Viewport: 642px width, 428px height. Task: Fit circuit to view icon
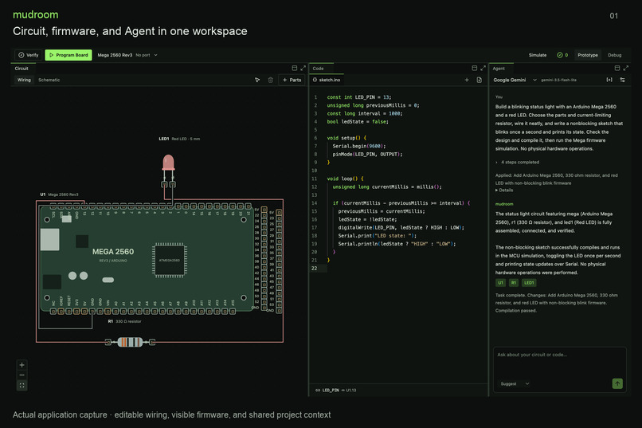22,386
